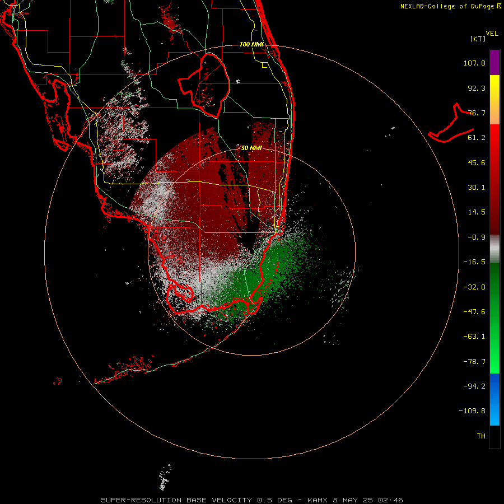Click the -78.7 velocity scale value

pyautogui.click(x=474, y=362)
